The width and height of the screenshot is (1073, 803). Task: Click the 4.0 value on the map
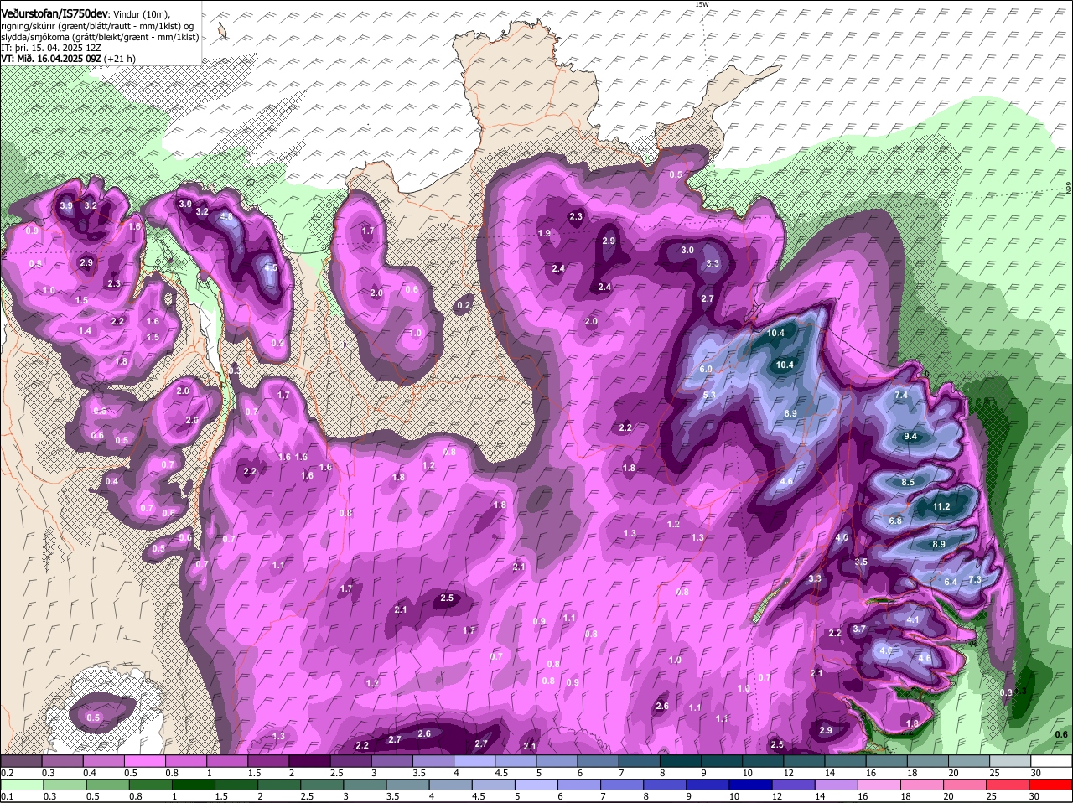coord(842,537)
